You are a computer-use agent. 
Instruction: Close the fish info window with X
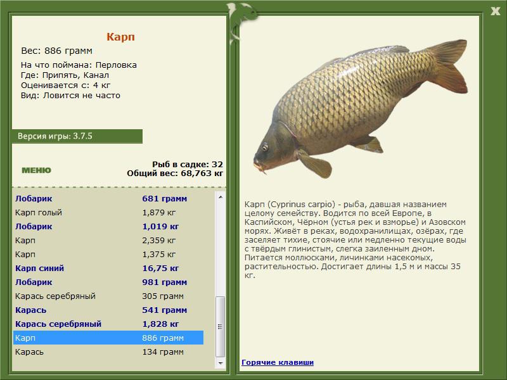tap(495, 11)
